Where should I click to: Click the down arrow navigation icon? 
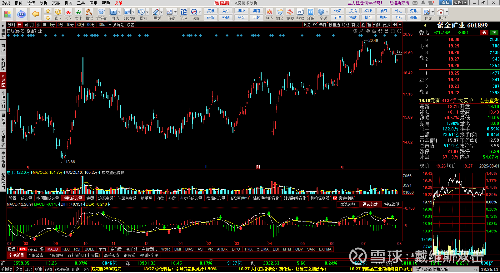click(x=47, y=18)
